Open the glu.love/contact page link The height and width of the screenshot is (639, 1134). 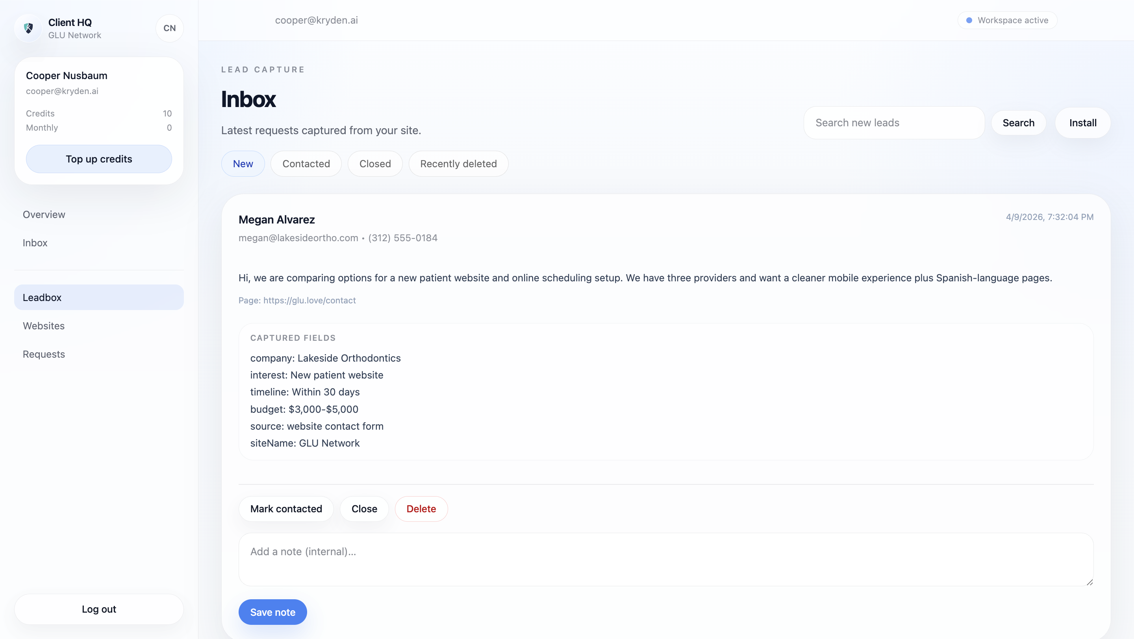(309, 300)
